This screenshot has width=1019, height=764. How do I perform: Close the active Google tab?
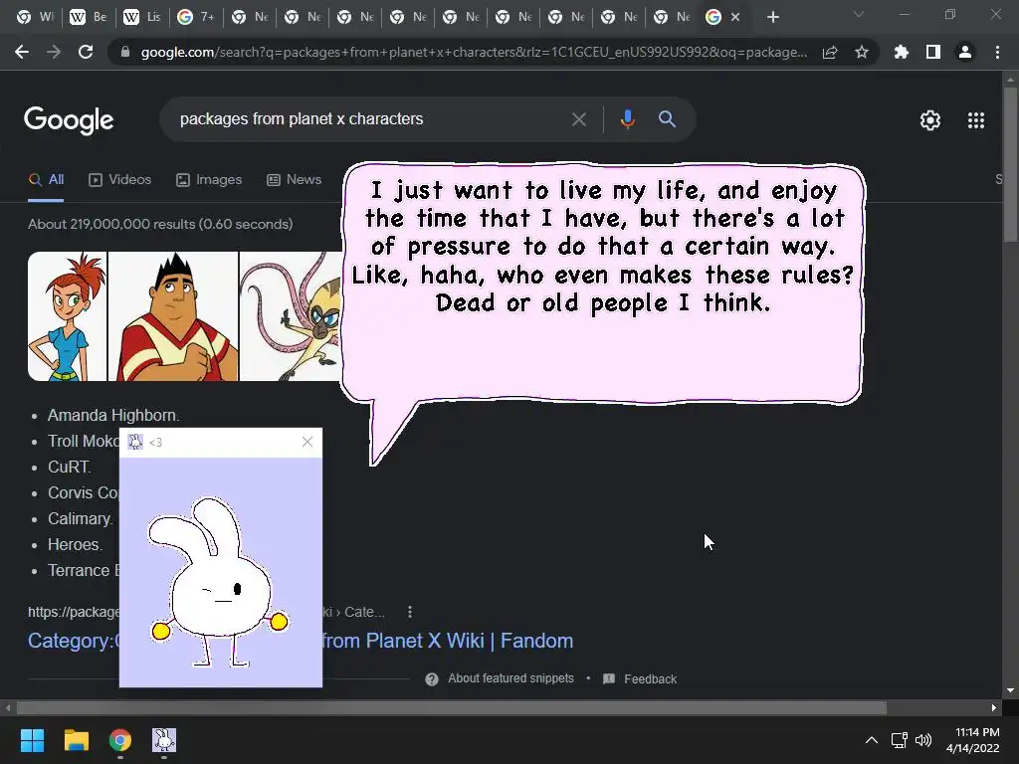pyautogui.click(x=735, y=18)
